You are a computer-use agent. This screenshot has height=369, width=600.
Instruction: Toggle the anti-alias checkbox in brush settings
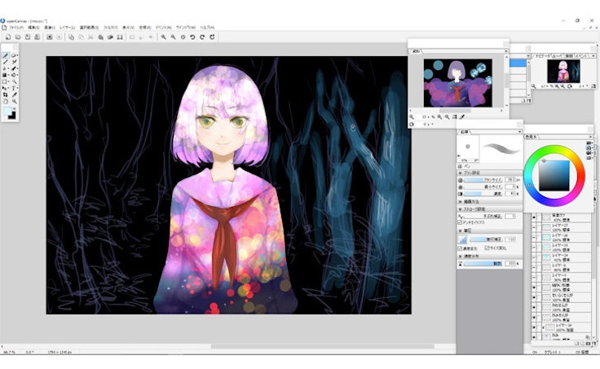(x=461, y=222)
